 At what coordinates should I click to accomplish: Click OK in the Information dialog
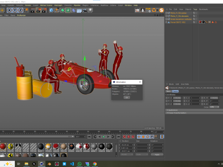[x=127, y=97]
